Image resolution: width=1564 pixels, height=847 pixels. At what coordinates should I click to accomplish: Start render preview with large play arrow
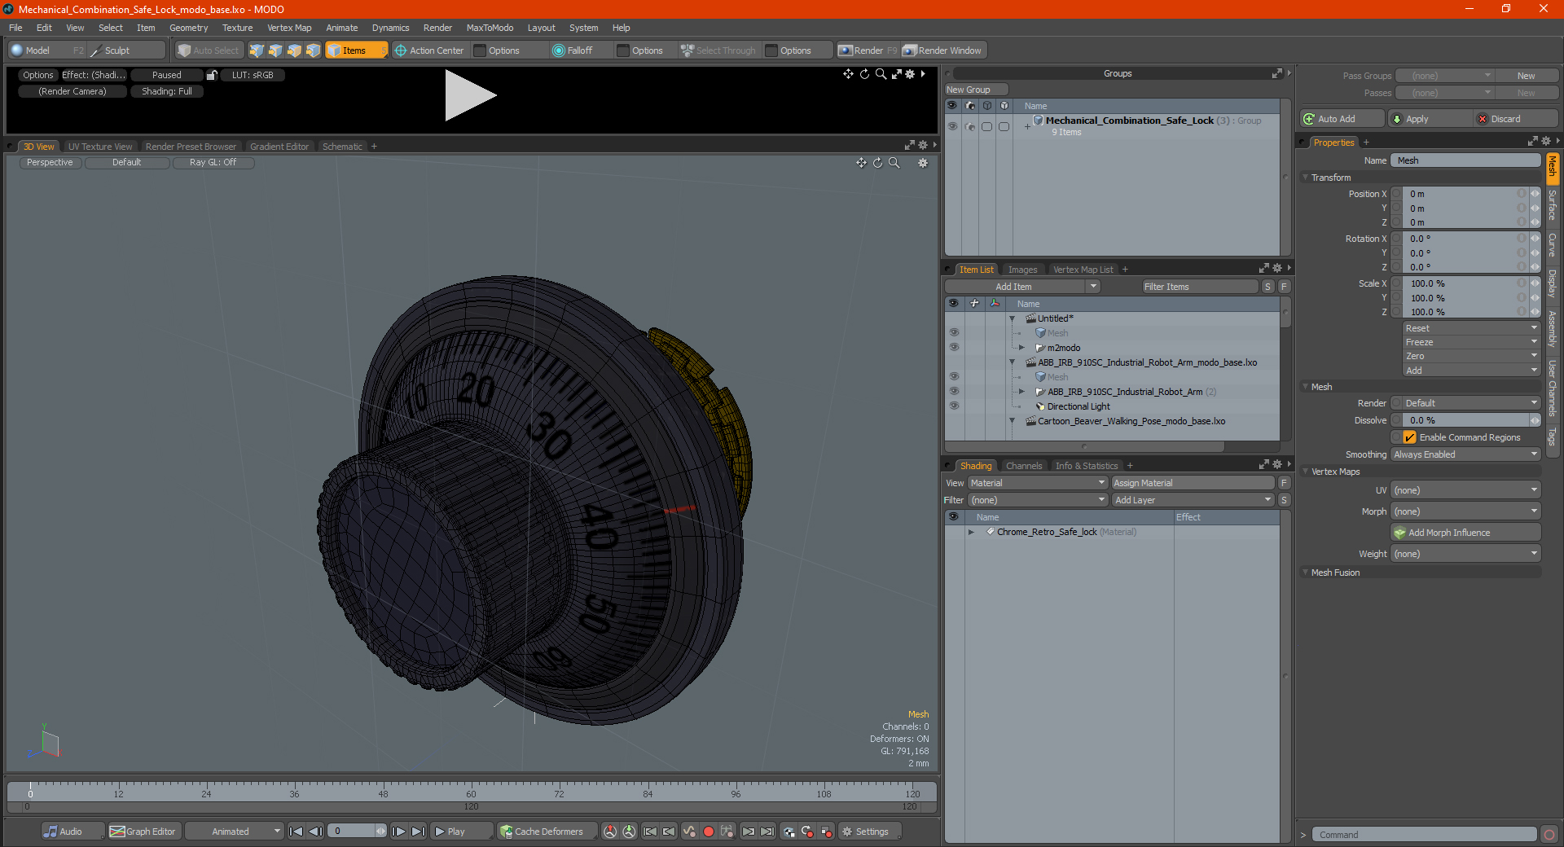469,96
